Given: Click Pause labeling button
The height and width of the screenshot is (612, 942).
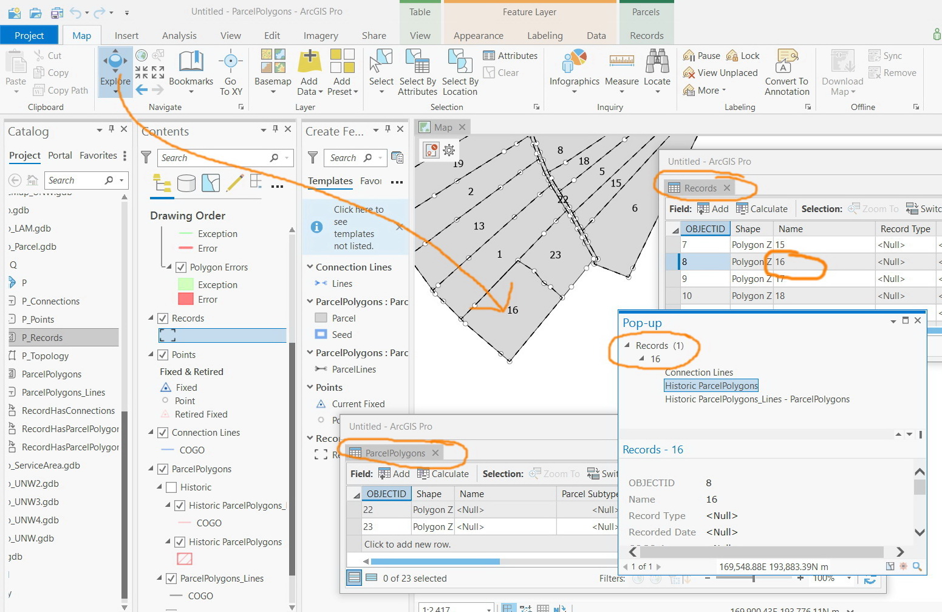Looking at the screenshot, I should (x=702, y=56).
